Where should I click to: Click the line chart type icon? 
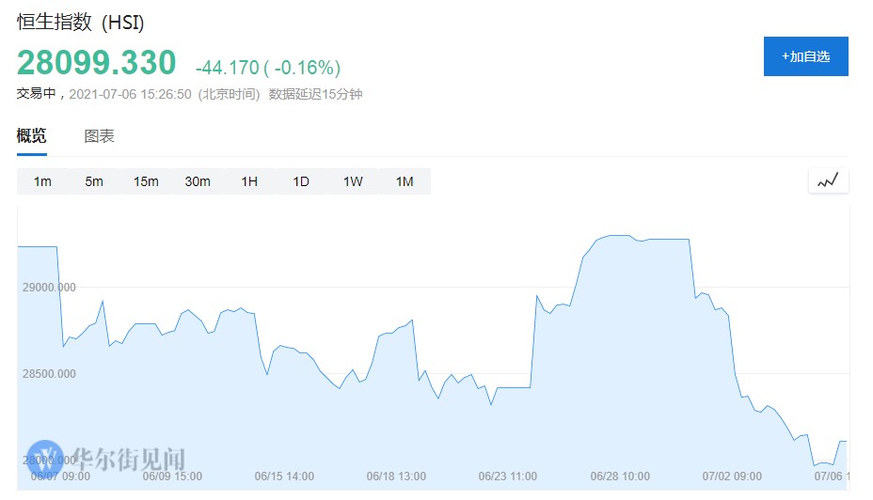click(828, 181)
